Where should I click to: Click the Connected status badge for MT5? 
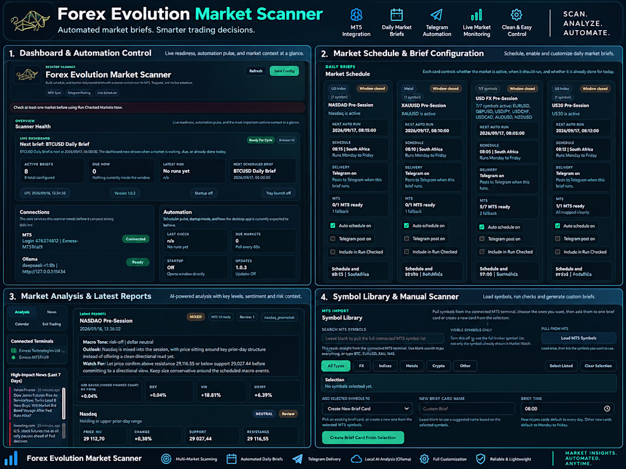click(136, 239)
